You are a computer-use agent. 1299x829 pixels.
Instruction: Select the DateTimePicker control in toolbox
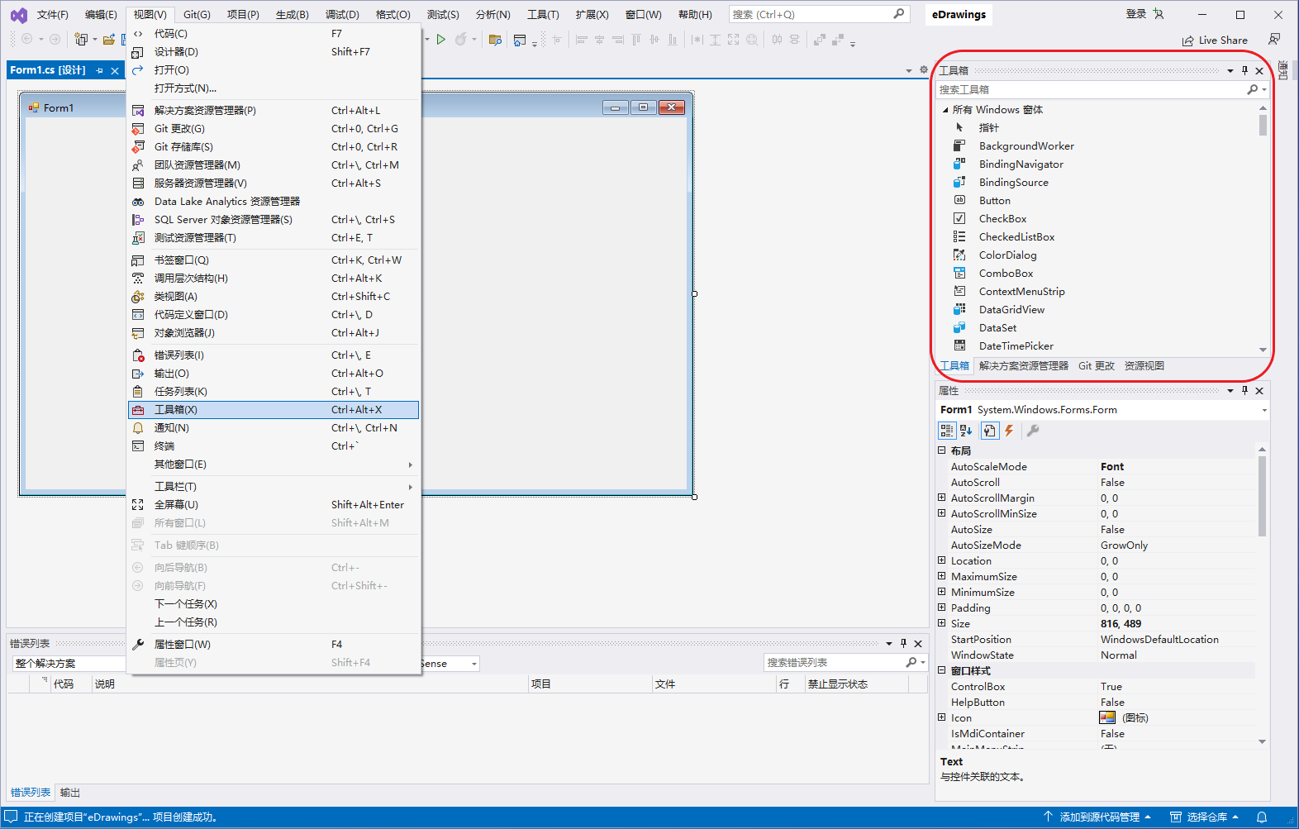pos(1016,346)
